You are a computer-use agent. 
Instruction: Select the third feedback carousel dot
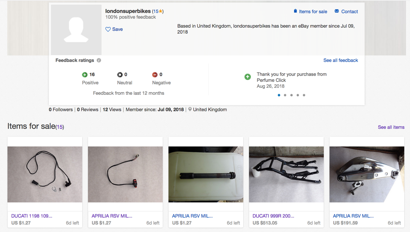click(x=291, y=95)
